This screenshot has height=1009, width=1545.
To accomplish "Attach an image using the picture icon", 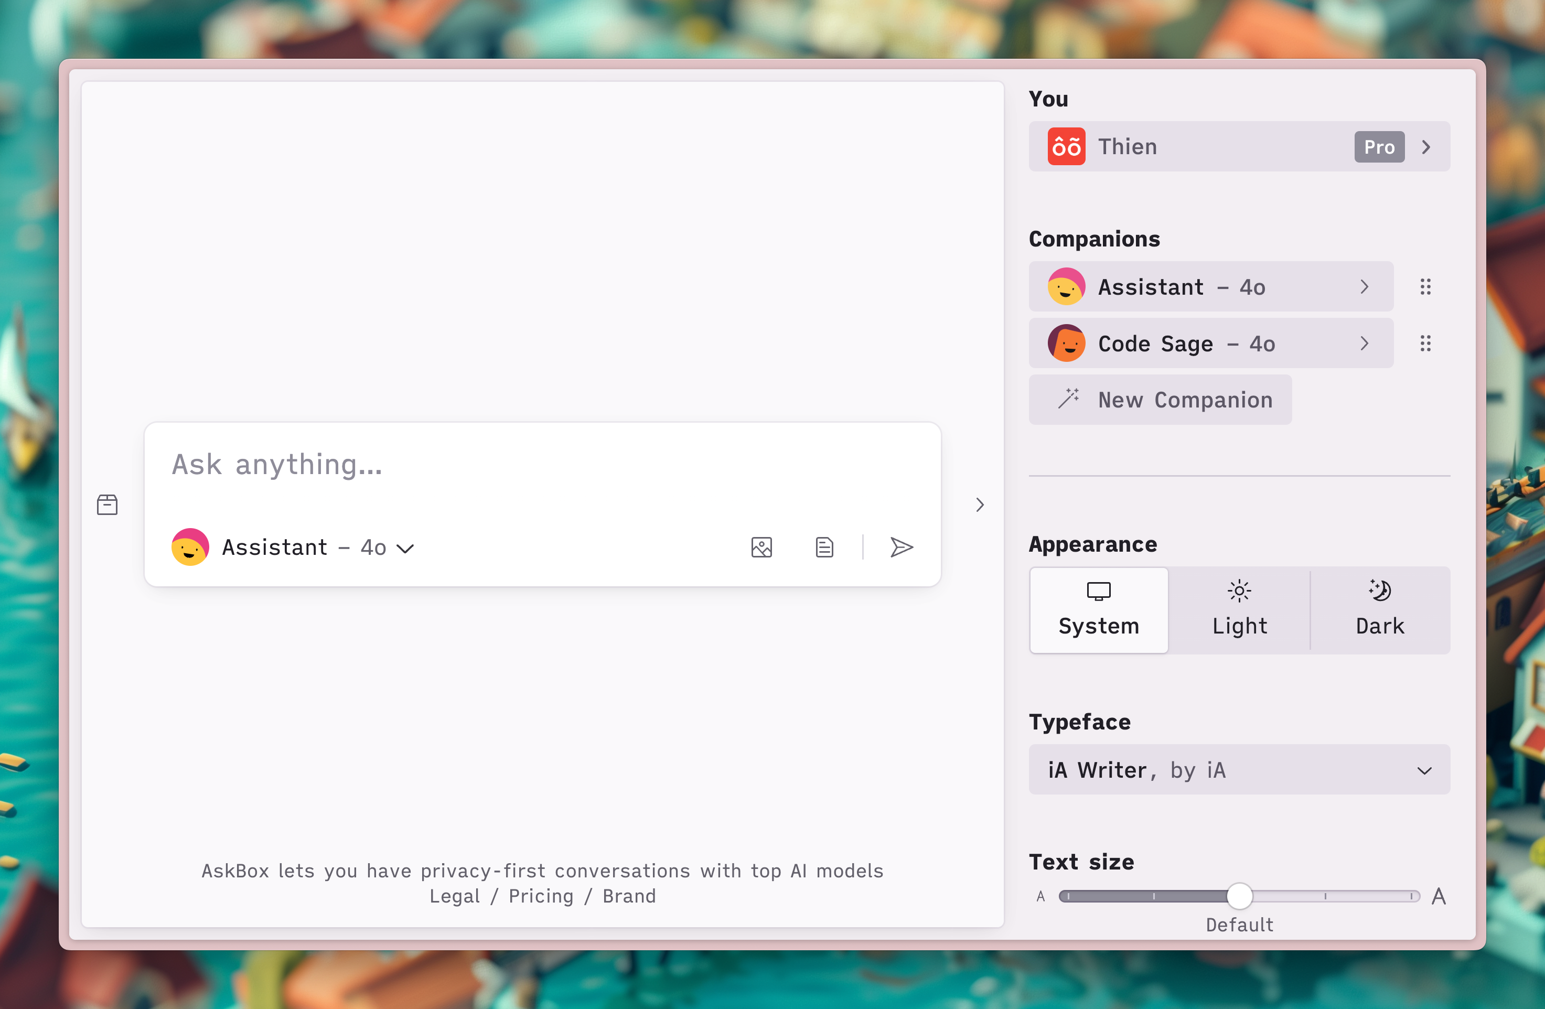I will coord(761,548).
